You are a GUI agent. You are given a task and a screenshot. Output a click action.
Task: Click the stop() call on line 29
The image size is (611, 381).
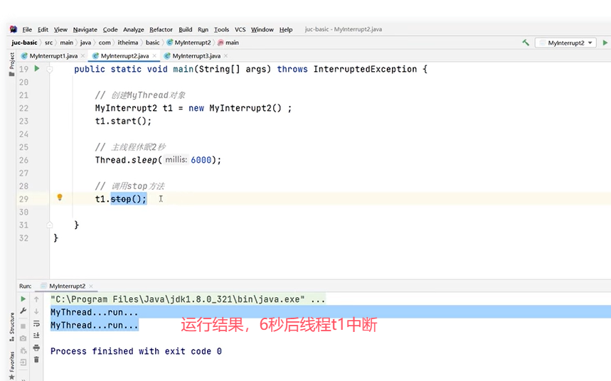click(129, 199)
